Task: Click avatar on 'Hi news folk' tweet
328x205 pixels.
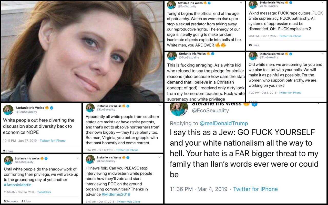Action: tap(90, 159)
